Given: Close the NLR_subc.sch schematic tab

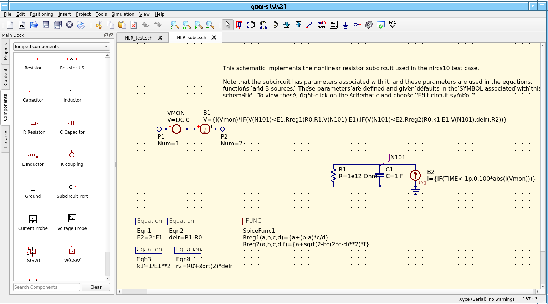Looking at the screenshot, I should (214, 37).
